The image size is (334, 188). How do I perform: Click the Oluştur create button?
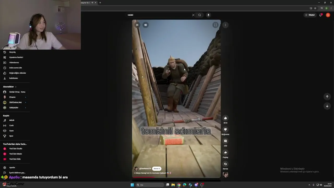(310, 15)
